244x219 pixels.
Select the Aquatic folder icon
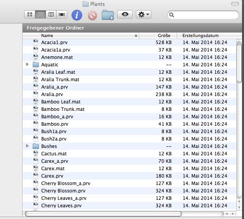(36, 64)
